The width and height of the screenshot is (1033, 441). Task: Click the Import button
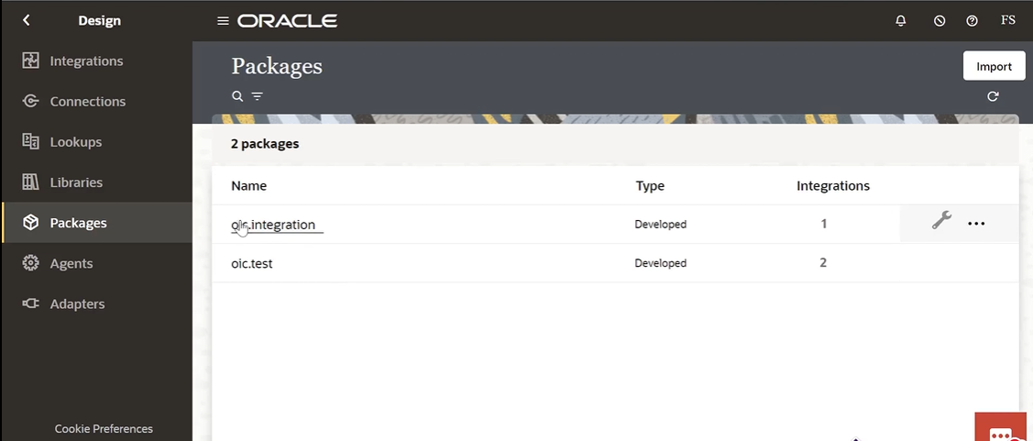point(995,66)
